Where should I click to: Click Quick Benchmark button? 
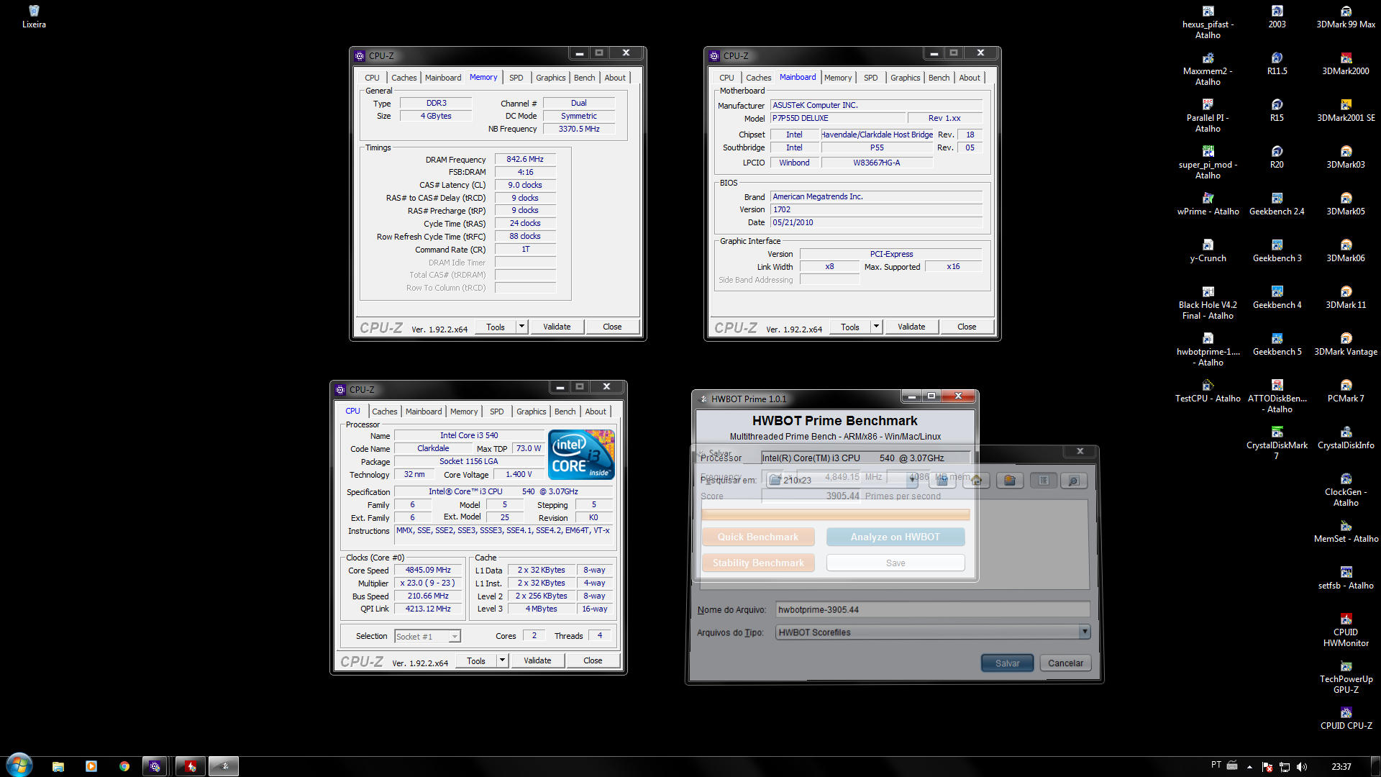pos(757,537)
